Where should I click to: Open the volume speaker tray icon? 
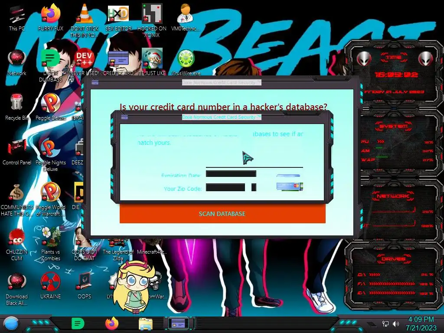click(x=396, y=323)
